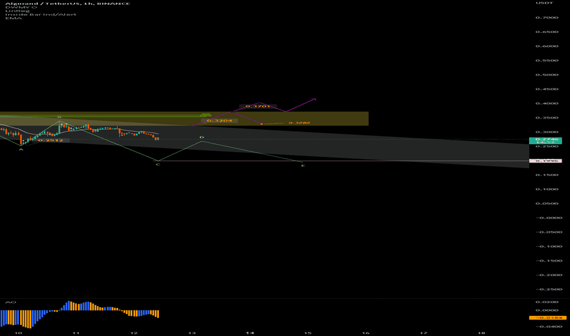Click date 13 on the time axis
The image size is (570, 336).
click(x=191, y=333)
